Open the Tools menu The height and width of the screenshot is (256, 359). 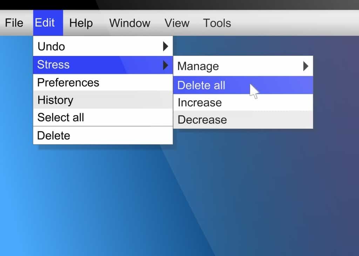coord(217,23)
